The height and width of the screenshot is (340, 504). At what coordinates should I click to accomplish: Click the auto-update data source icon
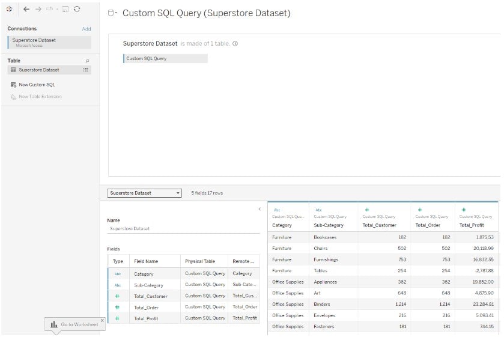(50, 9)
